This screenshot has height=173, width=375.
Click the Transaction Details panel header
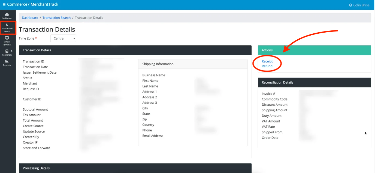(x=37, y=50)
